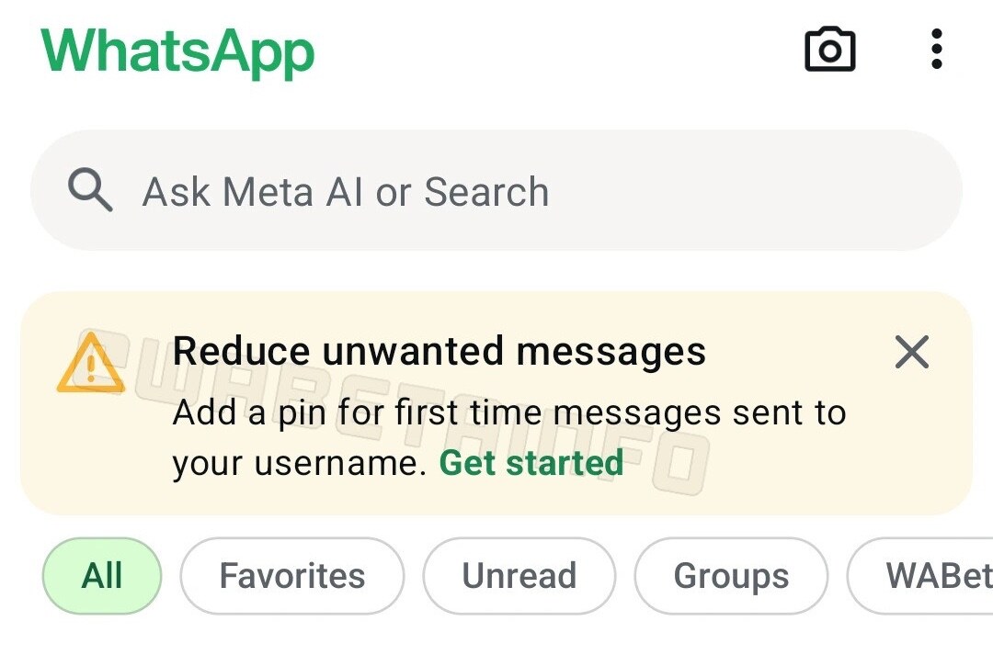Select the All chat filter
Screen dimensions: 993x655
coord(102,576)
